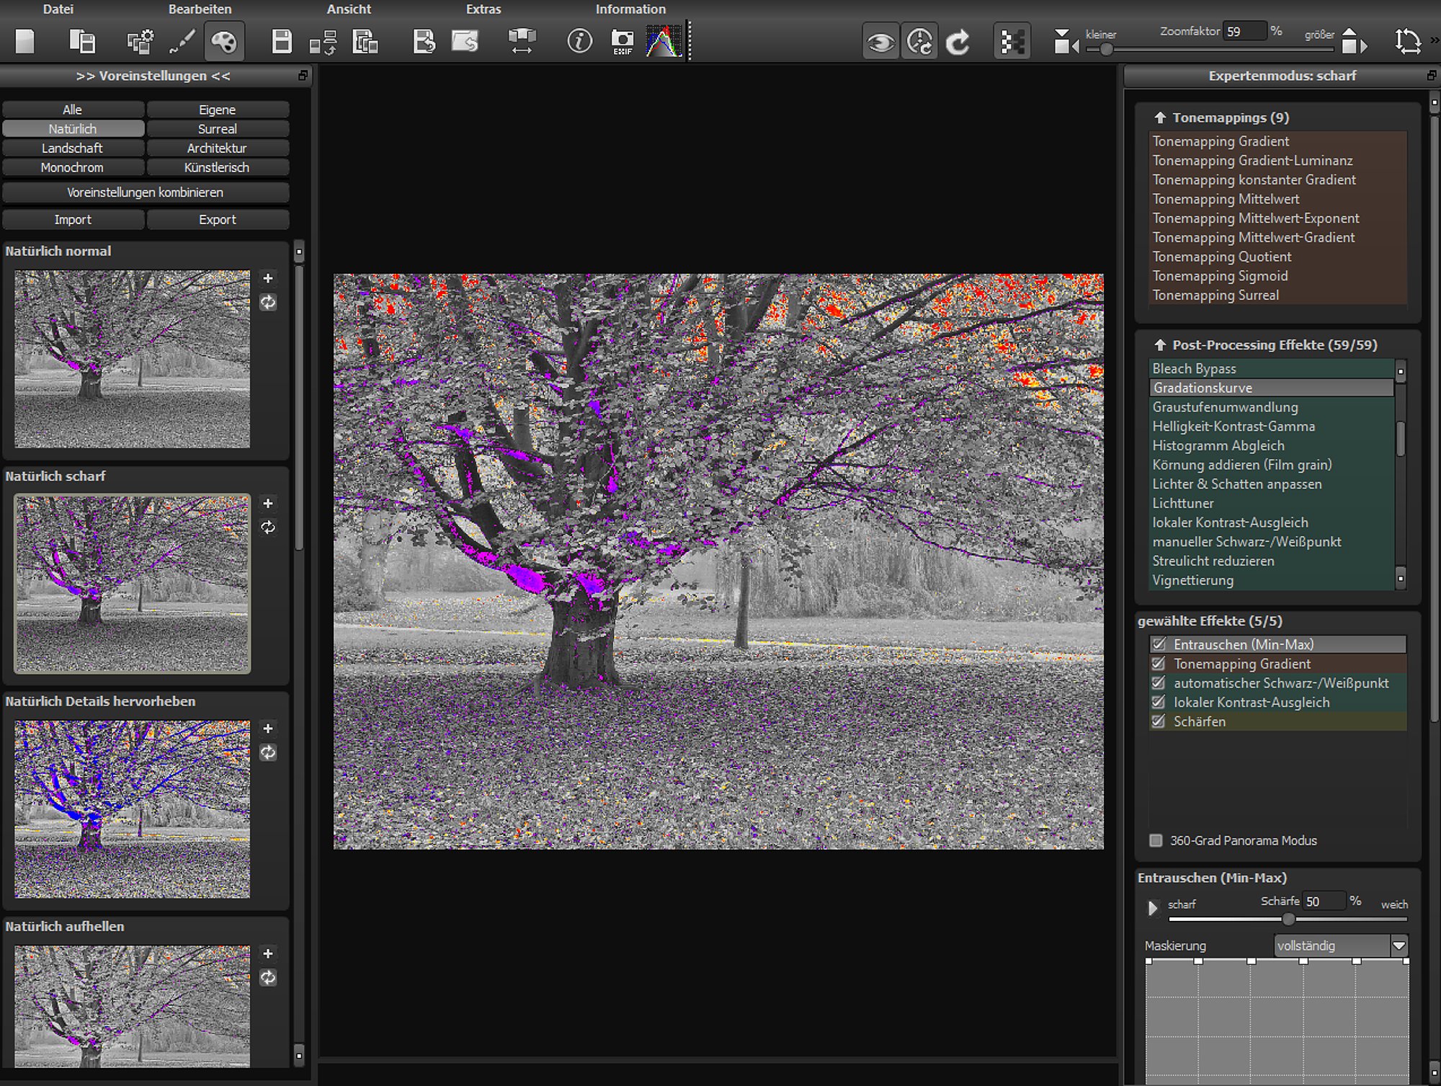Image resolution: width=1441 pixels, height=1086 pixels.
Task: Click the curved redo arrow icon
Action: 958,42
